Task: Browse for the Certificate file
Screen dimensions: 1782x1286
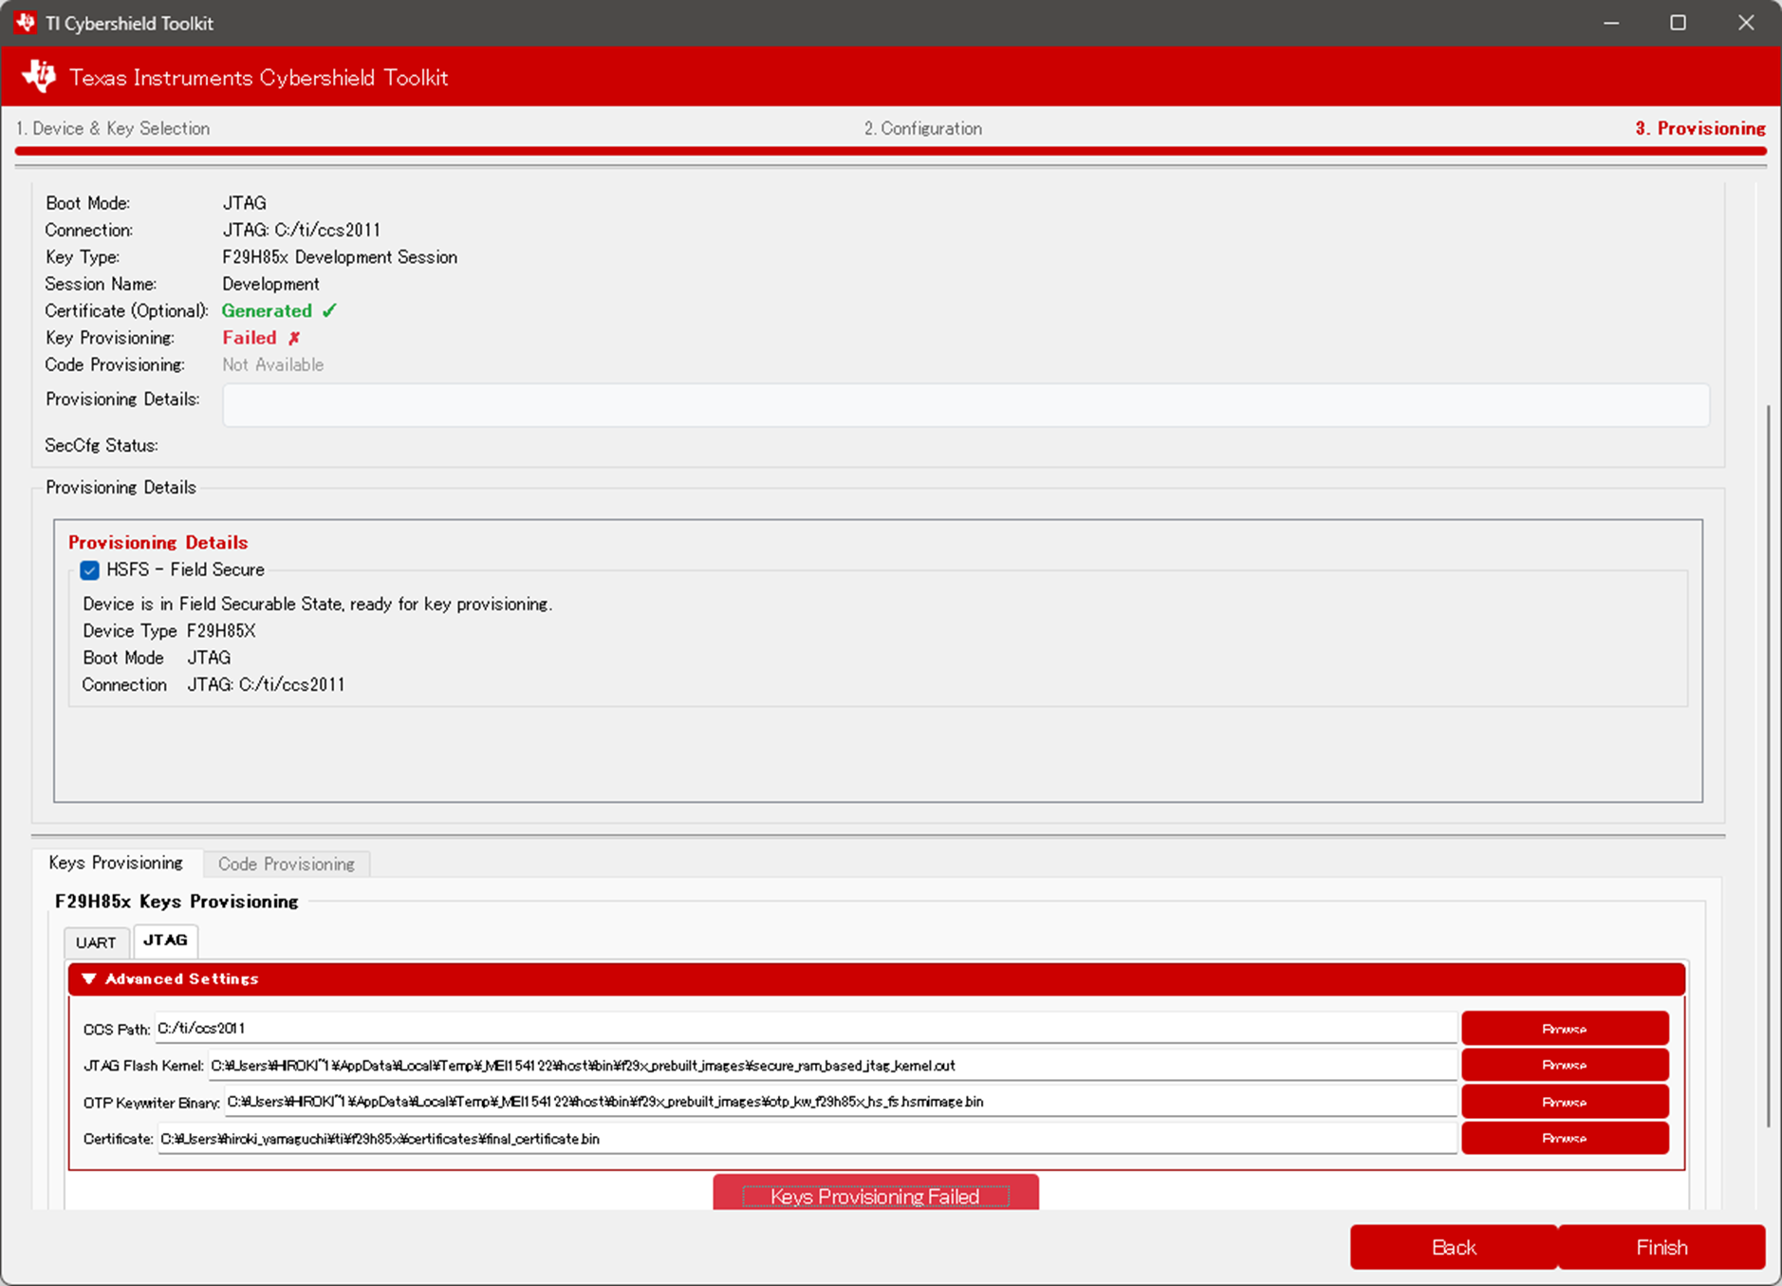Action: click(1565, 1138)
